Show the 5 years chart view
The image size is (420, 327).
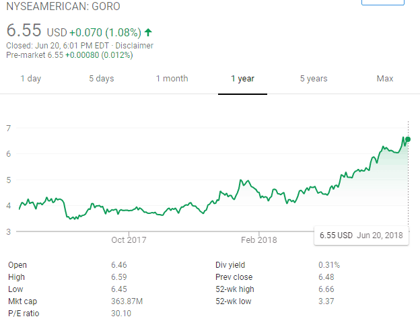pyautogui.click(x=314, y=79)
